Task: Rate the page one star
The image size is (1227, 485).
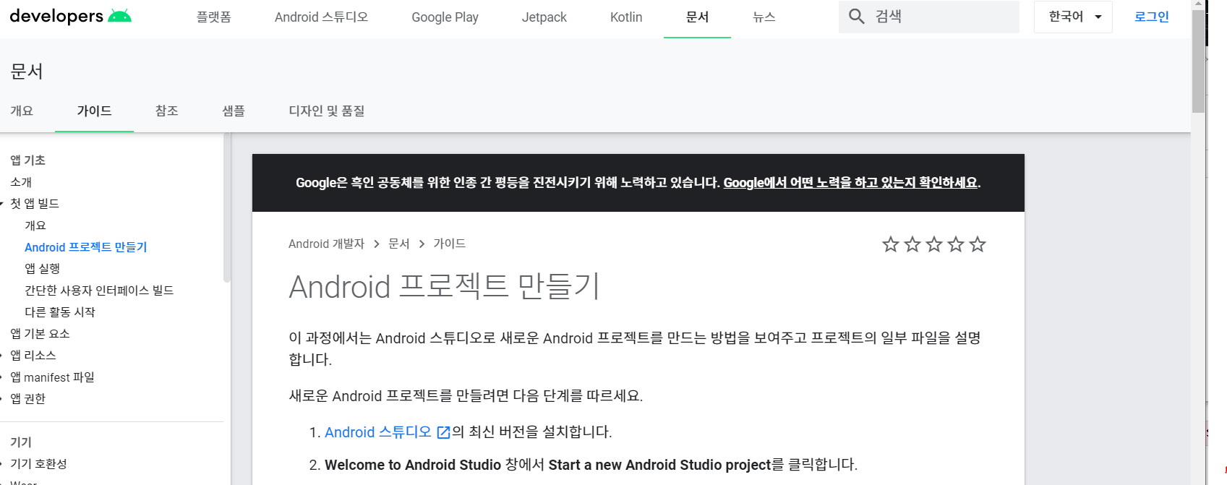Action: coord(891,244)
